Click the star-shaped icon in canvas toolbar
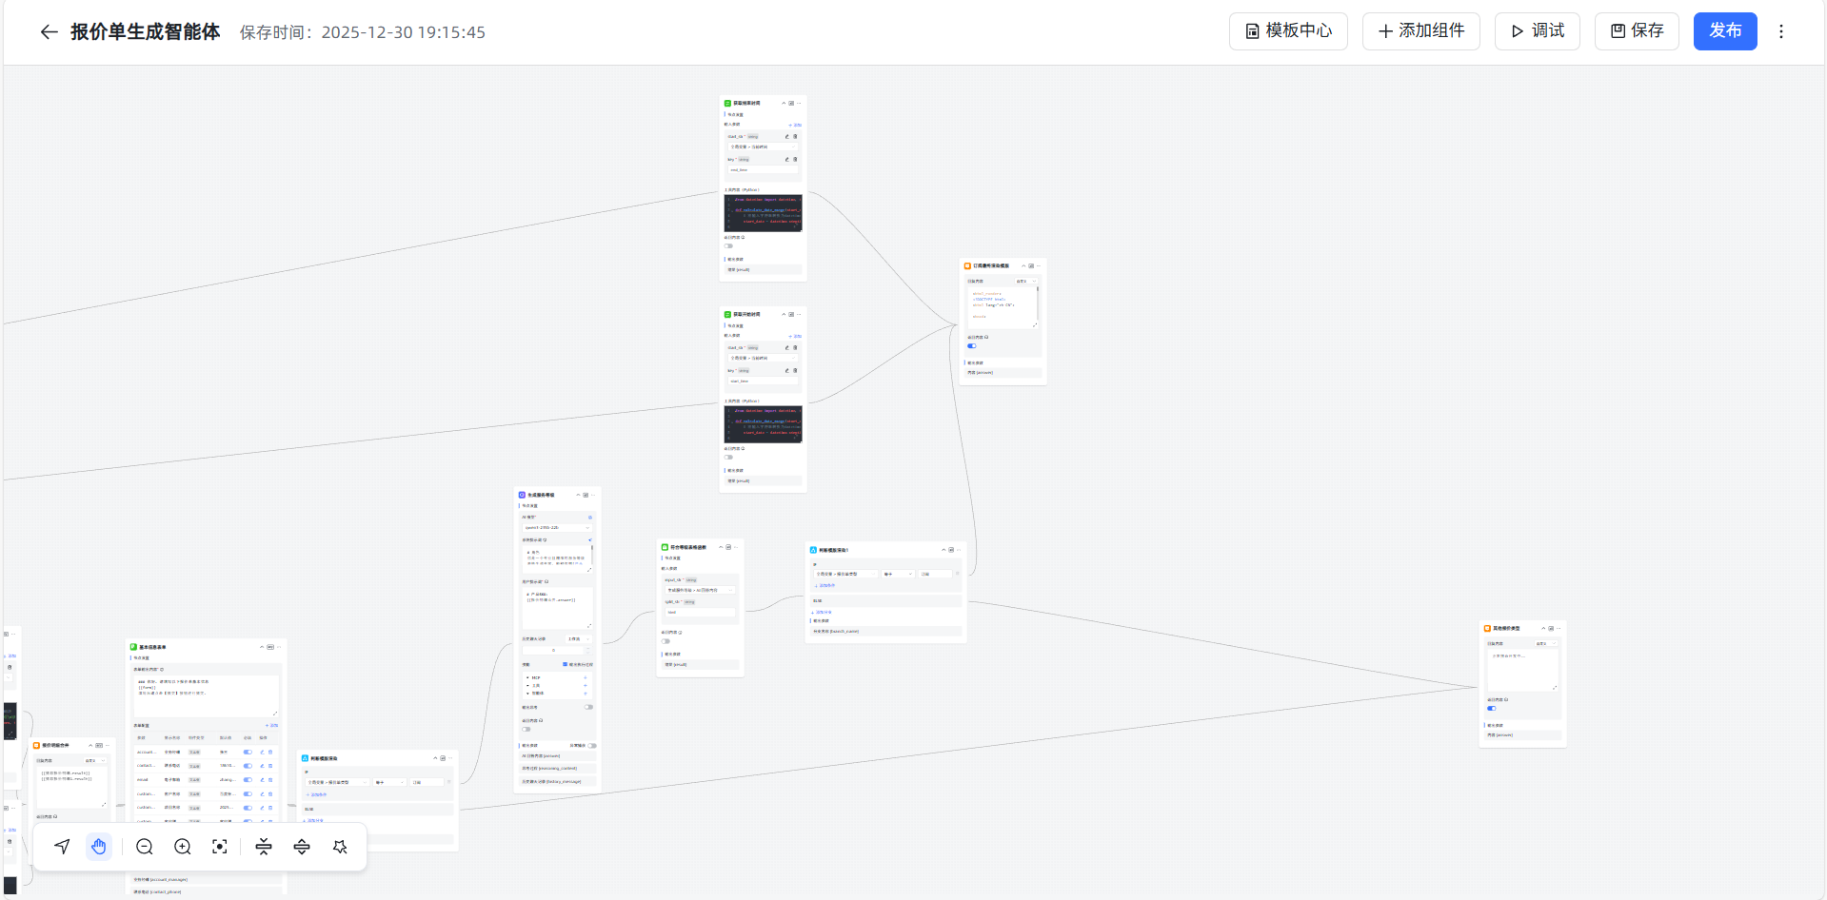This screenshot has height=900, width=1827. (x=340, y=847)
